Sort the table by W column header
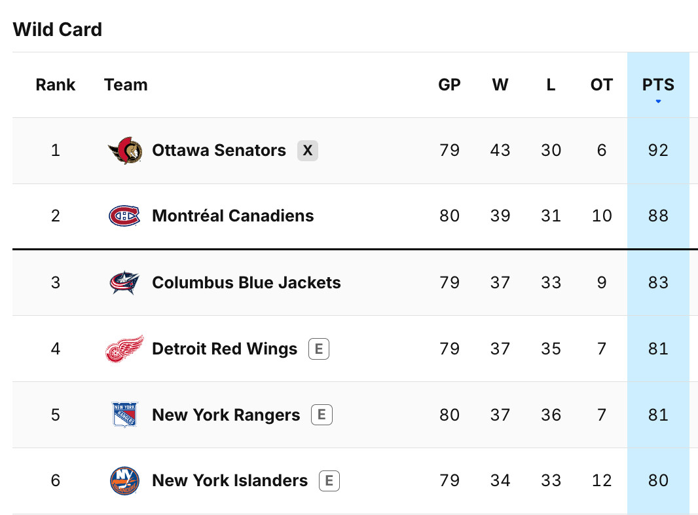 click(500, 85)
